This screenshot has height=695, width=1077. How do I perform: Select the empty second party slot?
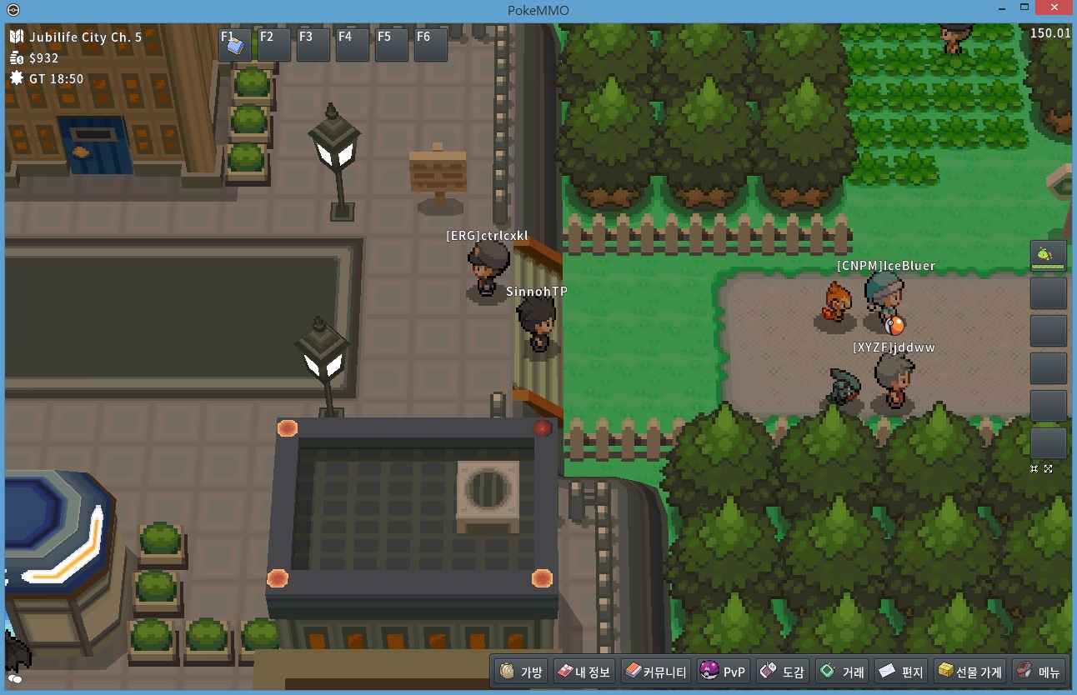[x=1049, y=293]
